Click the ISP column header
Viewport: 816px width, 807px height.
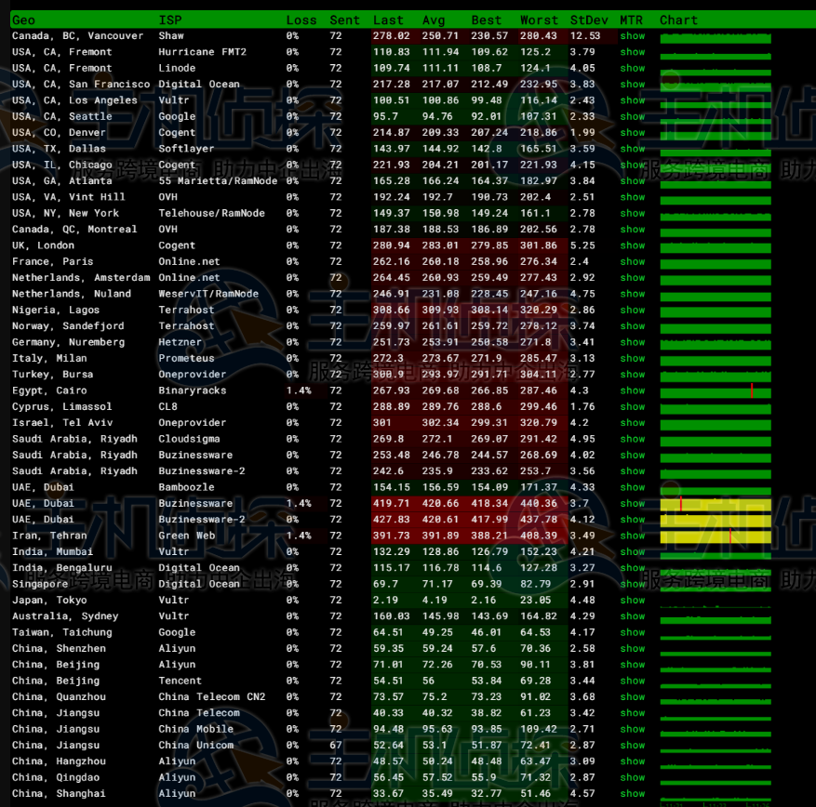pos(170,20)
